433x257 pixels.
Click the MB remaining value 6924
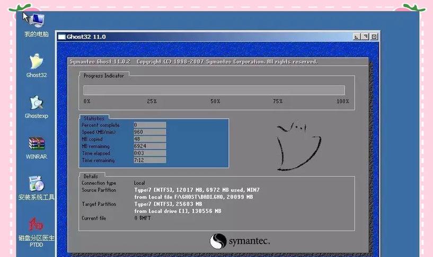[149, 146]
